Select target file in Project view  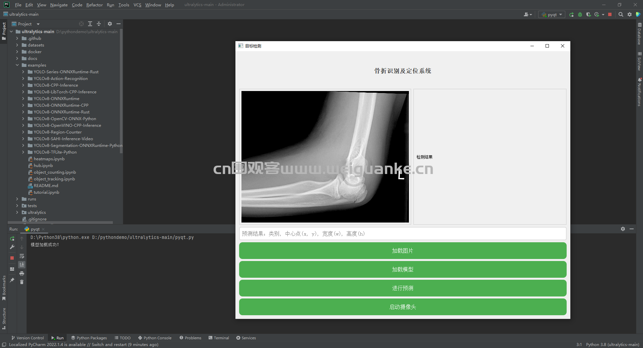click(x=81, y=24)
